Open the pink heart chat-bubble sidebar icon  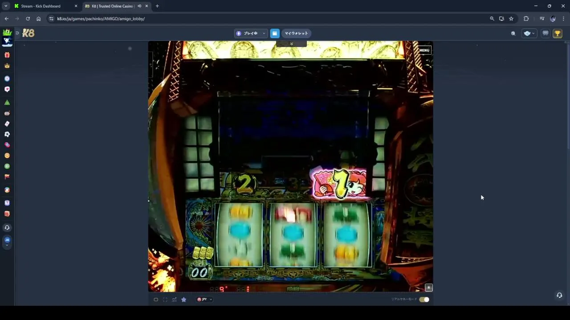pos(7,89)
